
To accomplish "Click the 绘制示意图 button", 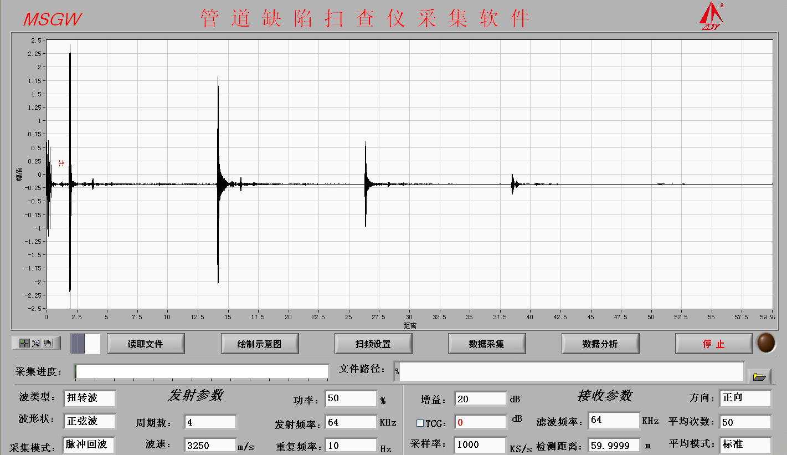I will pos(260,344).
